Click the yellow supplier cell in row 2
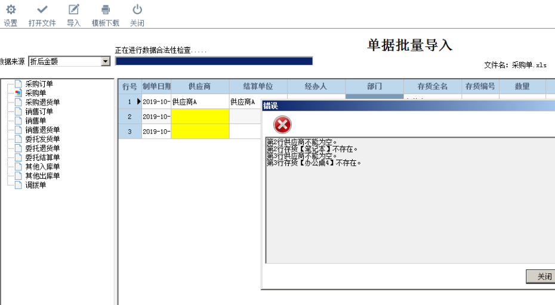Screen dimensions: 555x305 pyautogui.click(x=200, y=116)
